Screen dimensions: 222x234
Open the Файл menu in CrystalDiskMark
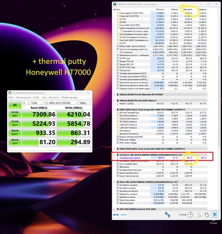11,97
